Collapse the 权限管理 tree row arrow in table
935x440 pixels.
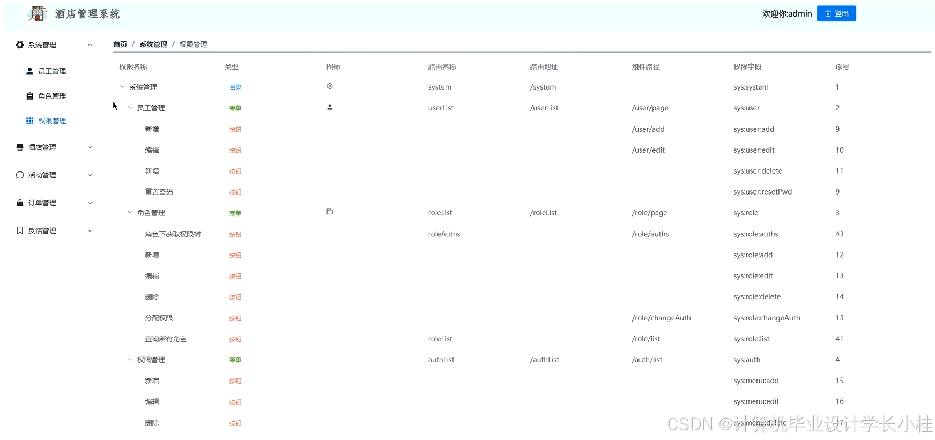[130, 360]
